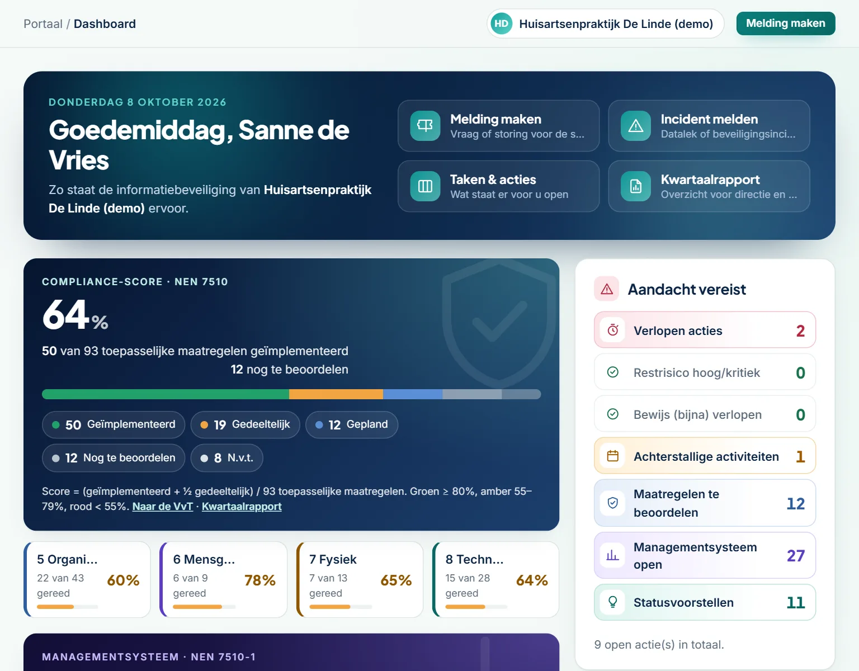Viewport: 859px width, 671px height.
Task: Click the green segment of the compliance progress bar
Action: [166, 394]
